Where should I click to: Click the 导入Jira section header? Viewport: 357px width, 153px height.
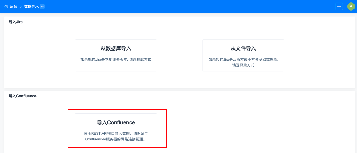pyautogui.click(x=16, y=22)
